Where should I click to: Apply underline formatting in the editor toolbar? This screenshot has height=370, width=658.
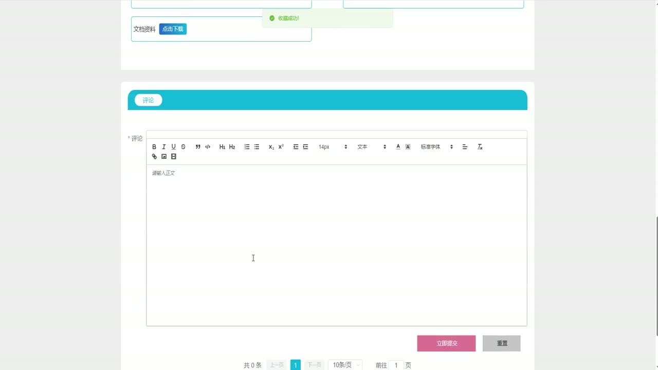(x=174, y=147)
